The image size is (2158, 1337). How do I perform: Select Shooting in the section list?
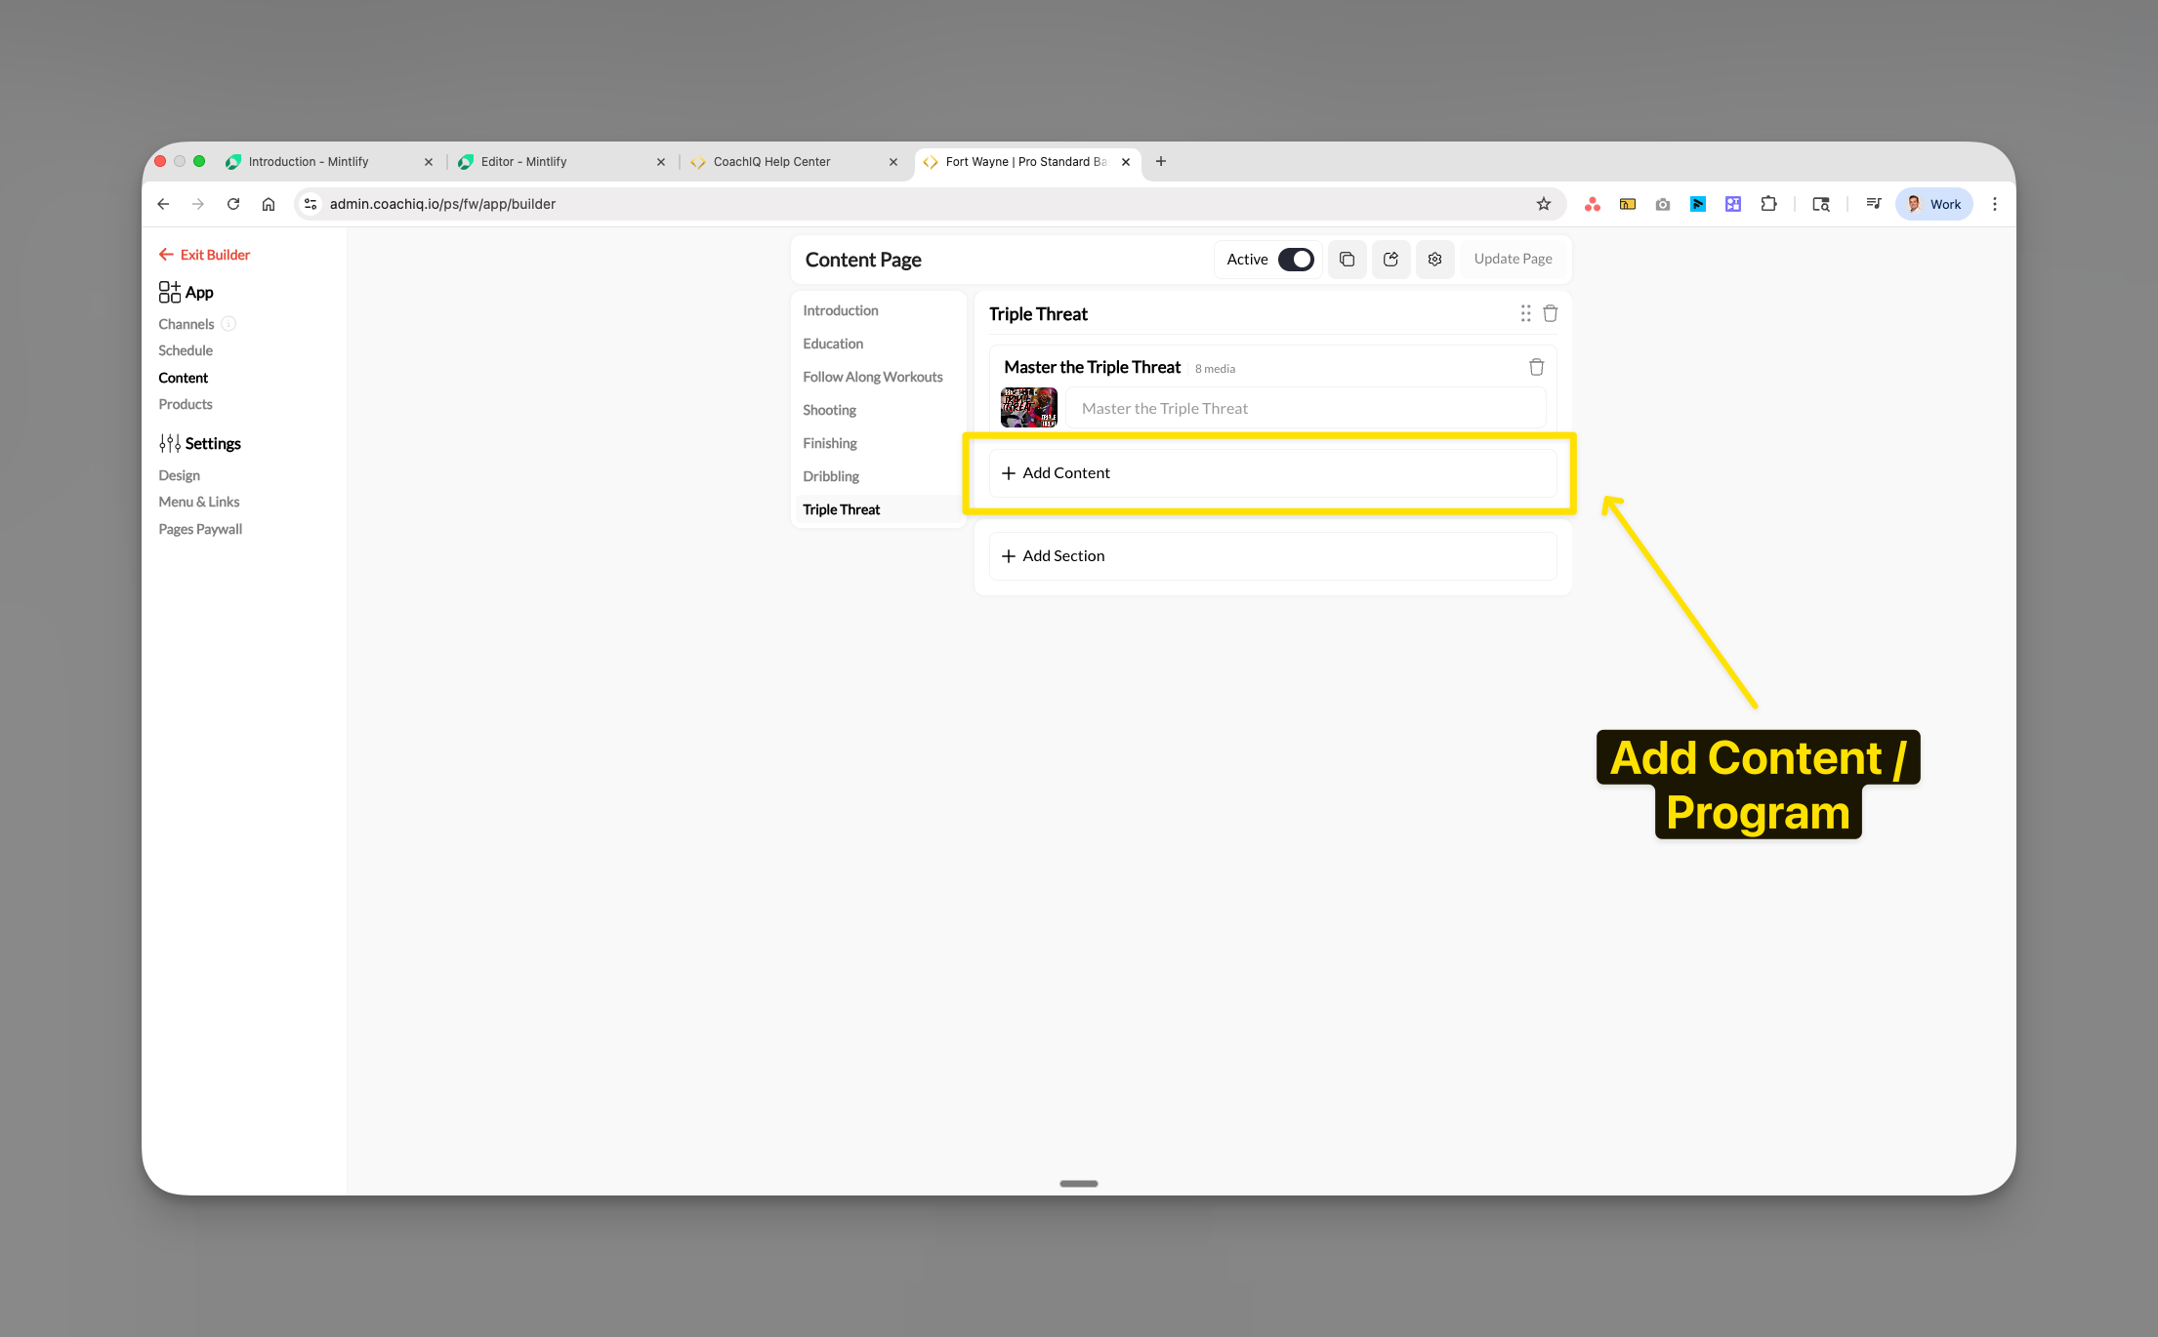click(x=829, y=409)
